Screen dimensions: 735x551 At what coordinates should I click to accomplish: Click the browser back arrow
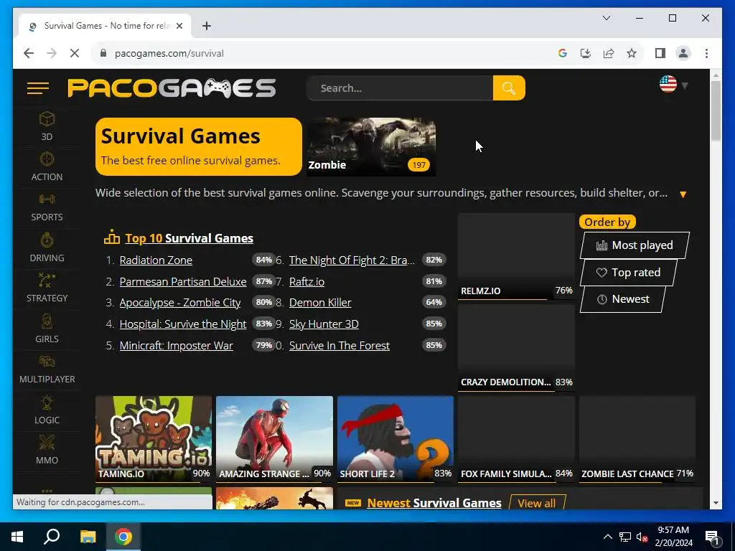(x=29, y=53)
